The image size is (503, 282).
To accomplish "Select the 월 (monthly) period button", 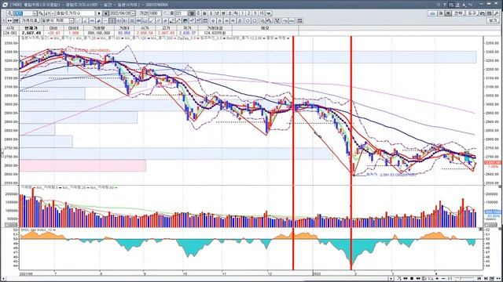I will pos(204,13).
